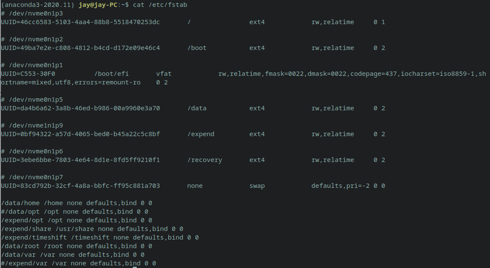
Task: Click the UUID=C553-30F0 entry
Action: (x=28, y=74)
